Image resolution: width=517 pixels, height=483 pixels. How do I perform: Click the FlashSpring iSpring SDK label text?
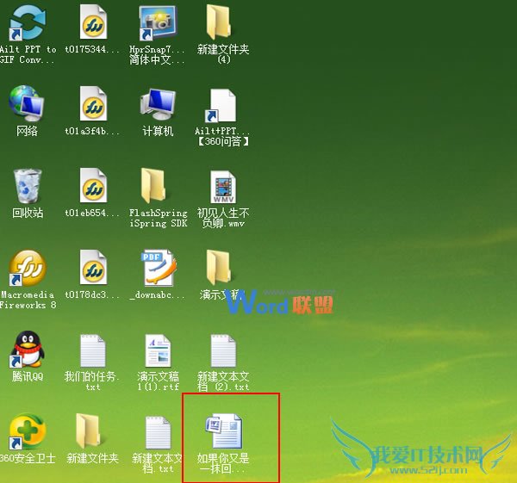click(x=159, y=218)
